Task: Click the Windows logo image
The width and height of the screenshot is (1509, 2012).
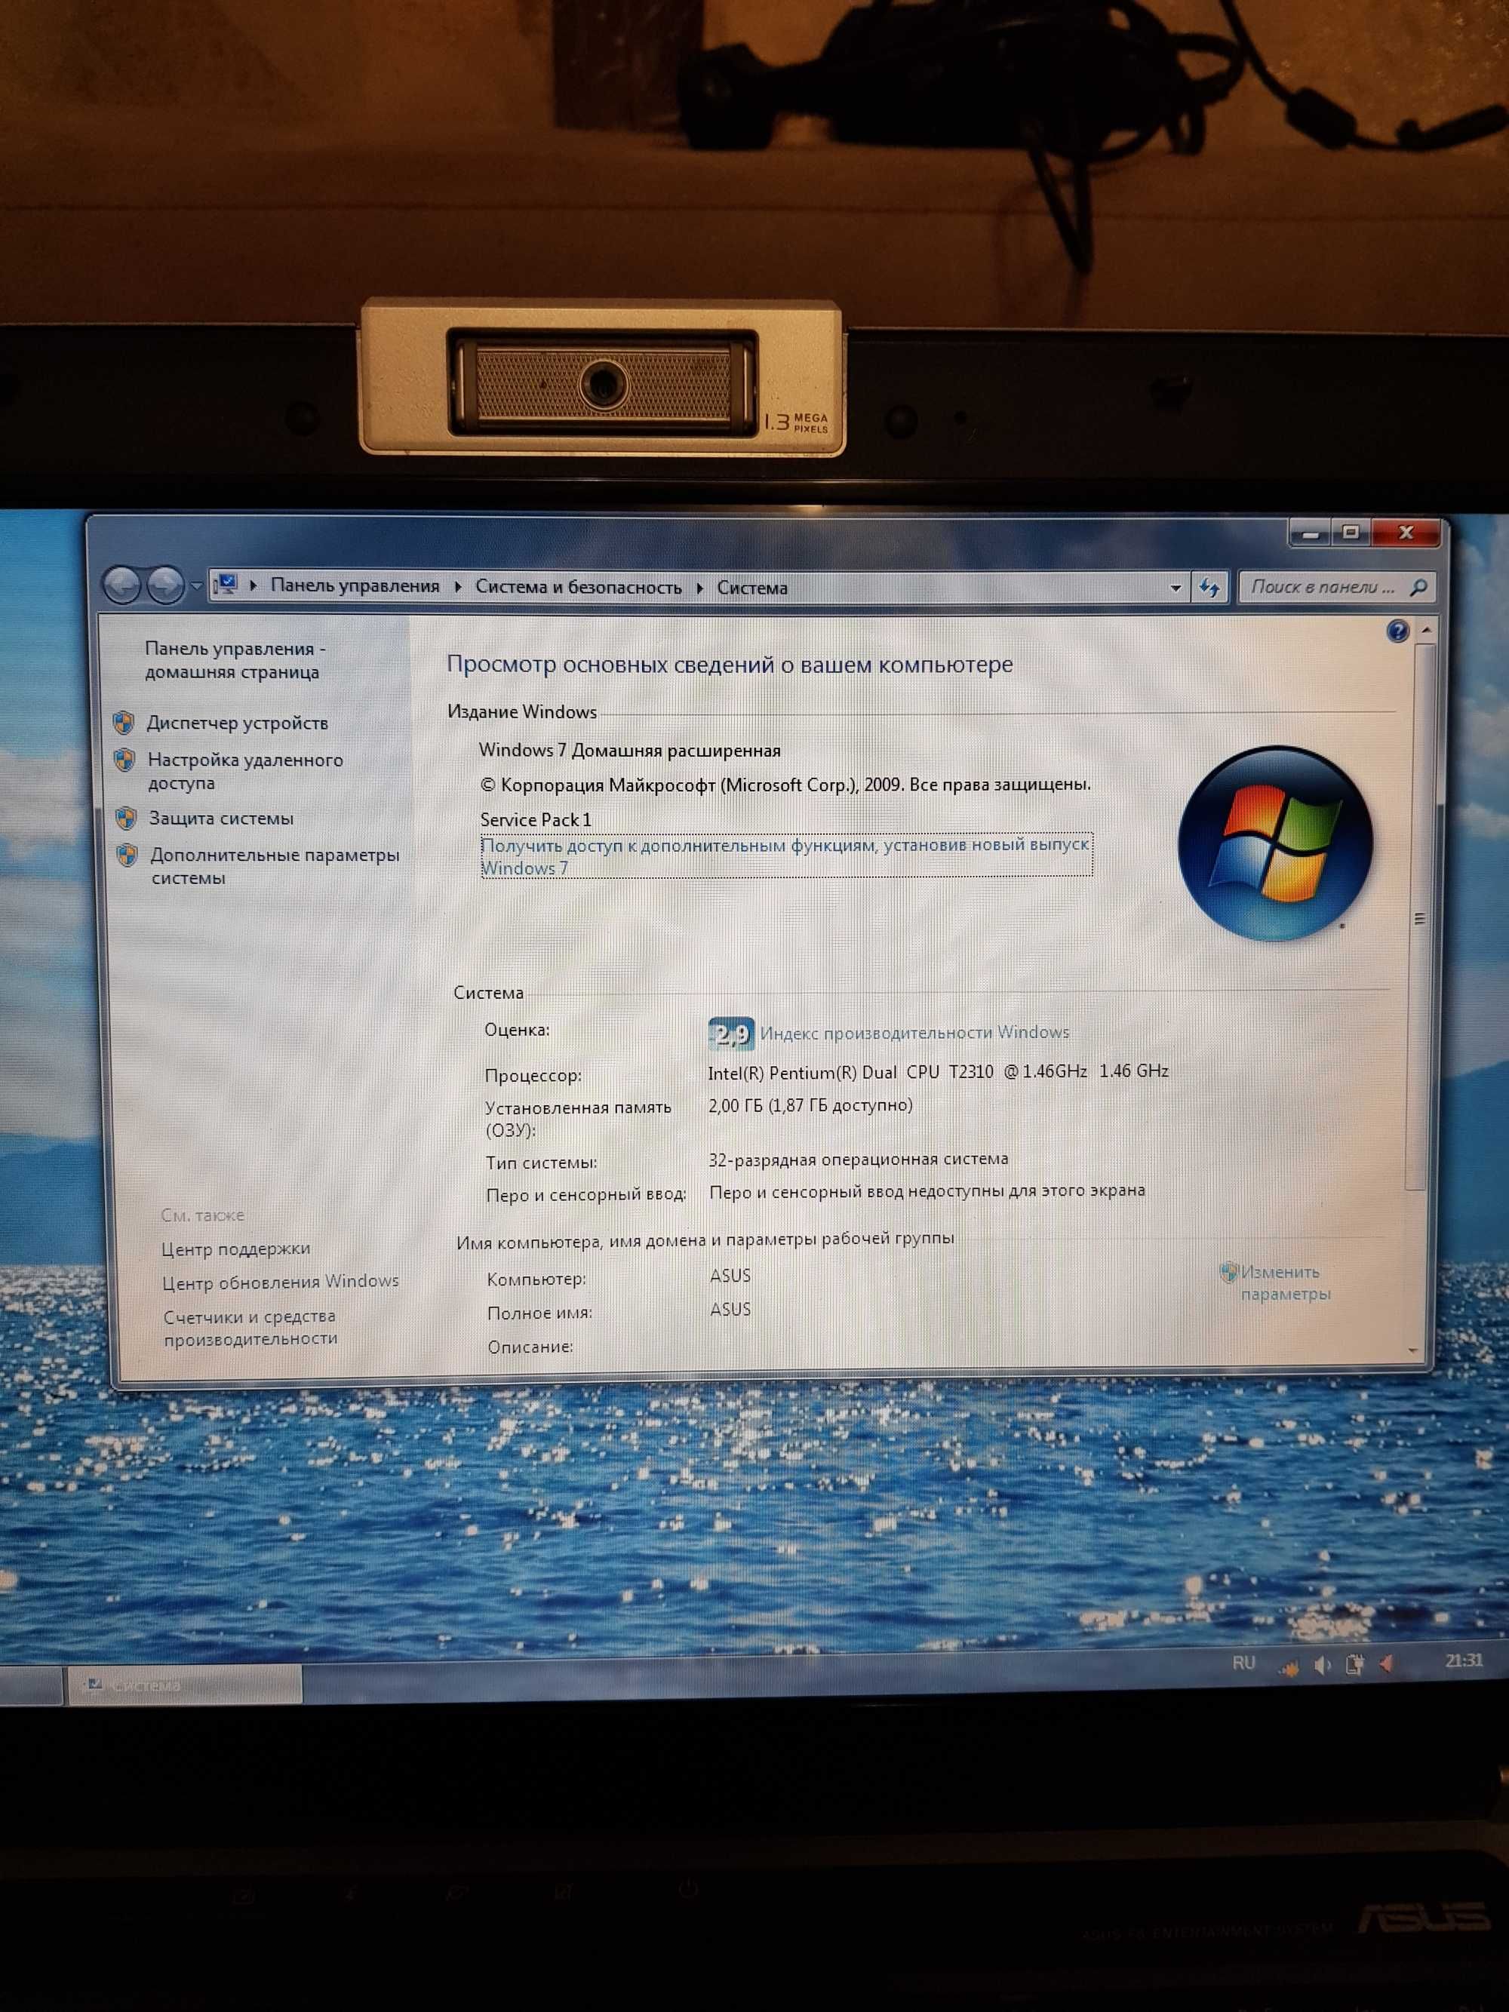Action: (1275, 843)
